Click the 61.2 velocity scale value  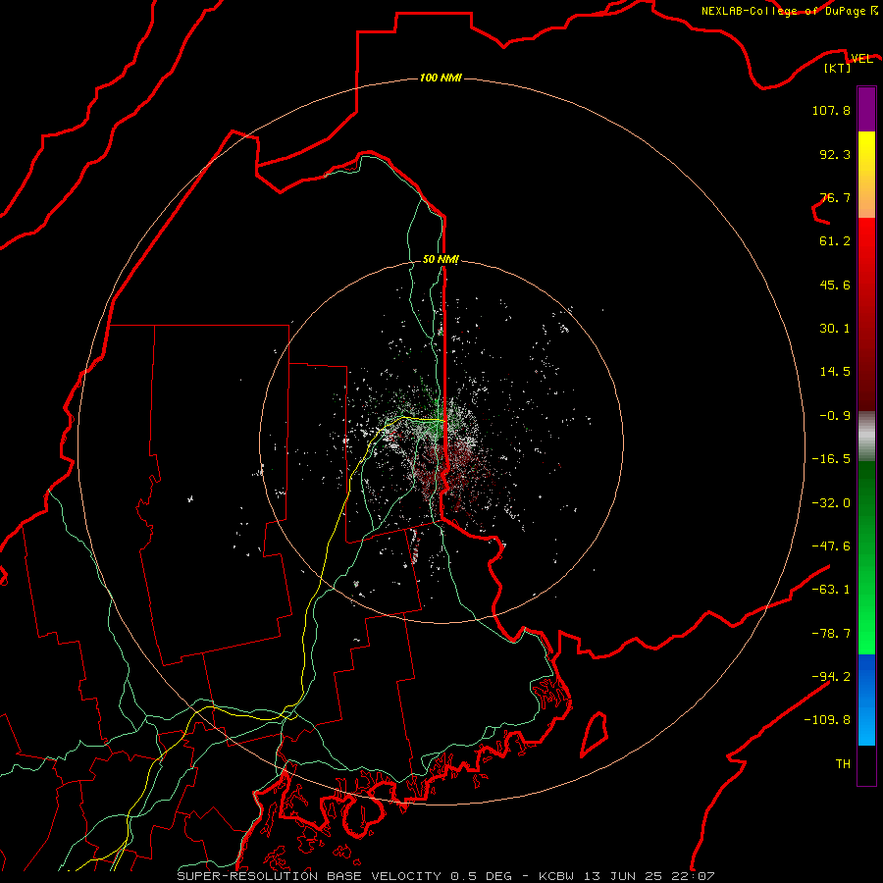(835, 241)
